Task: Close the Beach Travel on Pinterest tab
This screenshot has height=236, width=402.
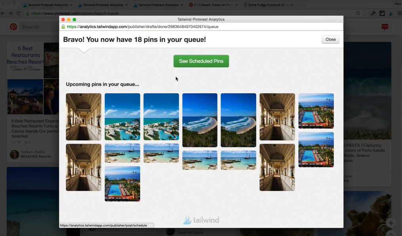Action: coord(236,5)
